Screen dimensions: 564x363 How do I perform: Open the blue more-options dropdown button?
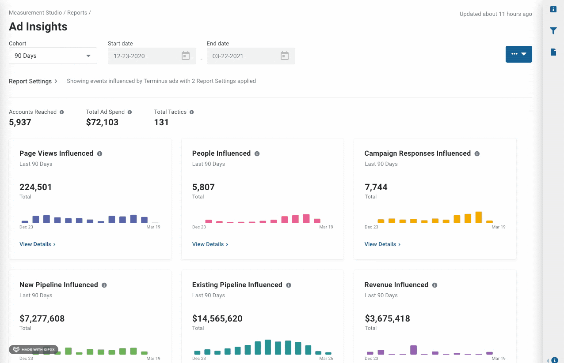519,54
